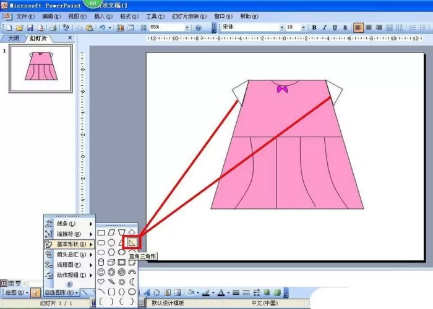Pick the double brace shape
The height and width of the screenshot is (309, 433).
point(121,292)
